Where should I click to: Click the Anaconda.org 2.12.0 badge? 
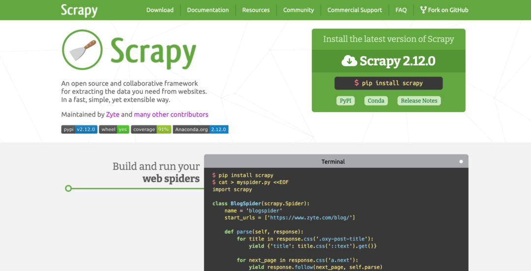tap(201, 129)
